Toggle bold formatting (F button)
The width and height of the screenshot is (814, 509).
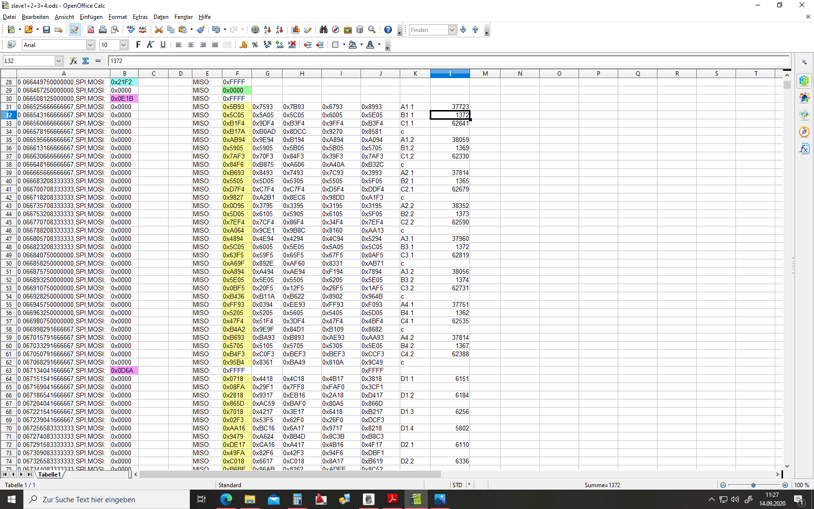[138, 45]
